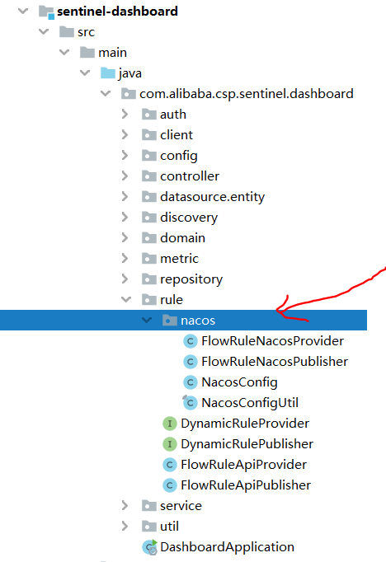Click the controller package icon

[149, 176]
